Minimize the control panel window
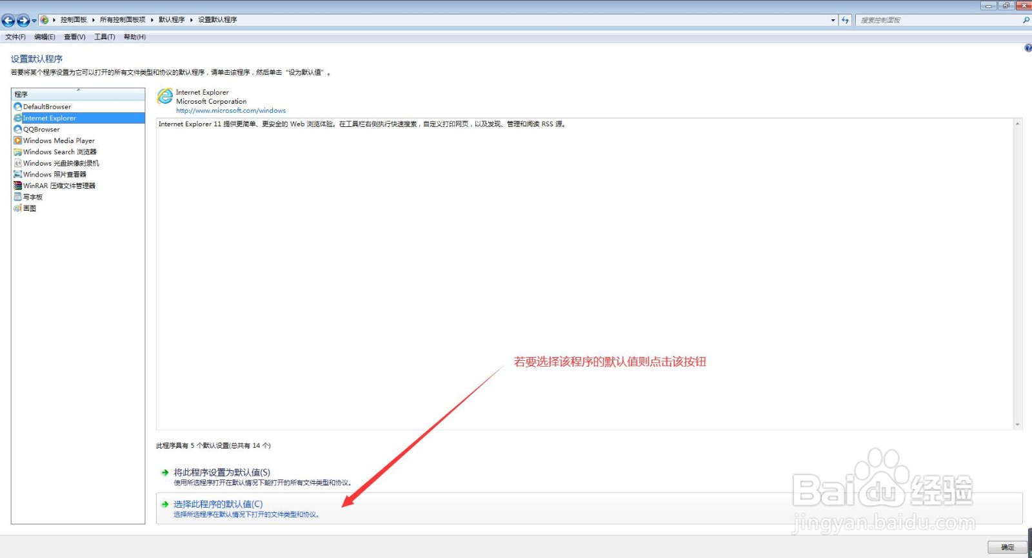Viewport: 1032px width, 558px height. tap(989, 5)
